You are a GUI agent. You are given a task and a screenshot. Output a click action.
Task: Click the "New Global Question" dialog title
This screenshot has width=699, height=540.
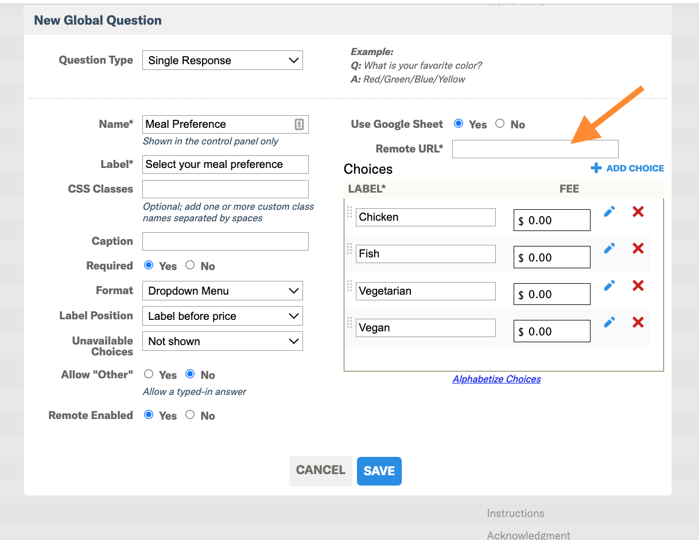click(98, 21)
